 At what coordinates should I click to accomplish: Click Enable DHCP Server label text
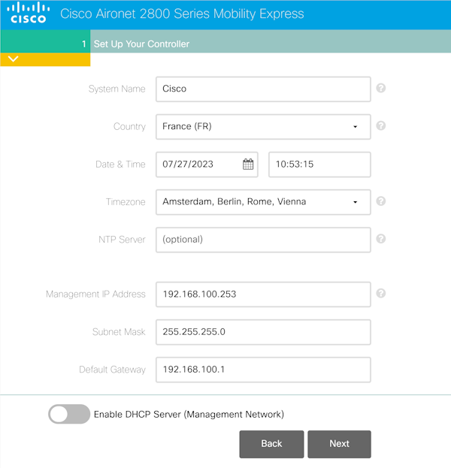(189, 414)
